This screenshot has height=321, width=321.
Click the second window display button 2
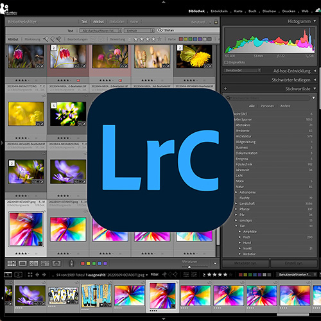[x=19, y=275]
